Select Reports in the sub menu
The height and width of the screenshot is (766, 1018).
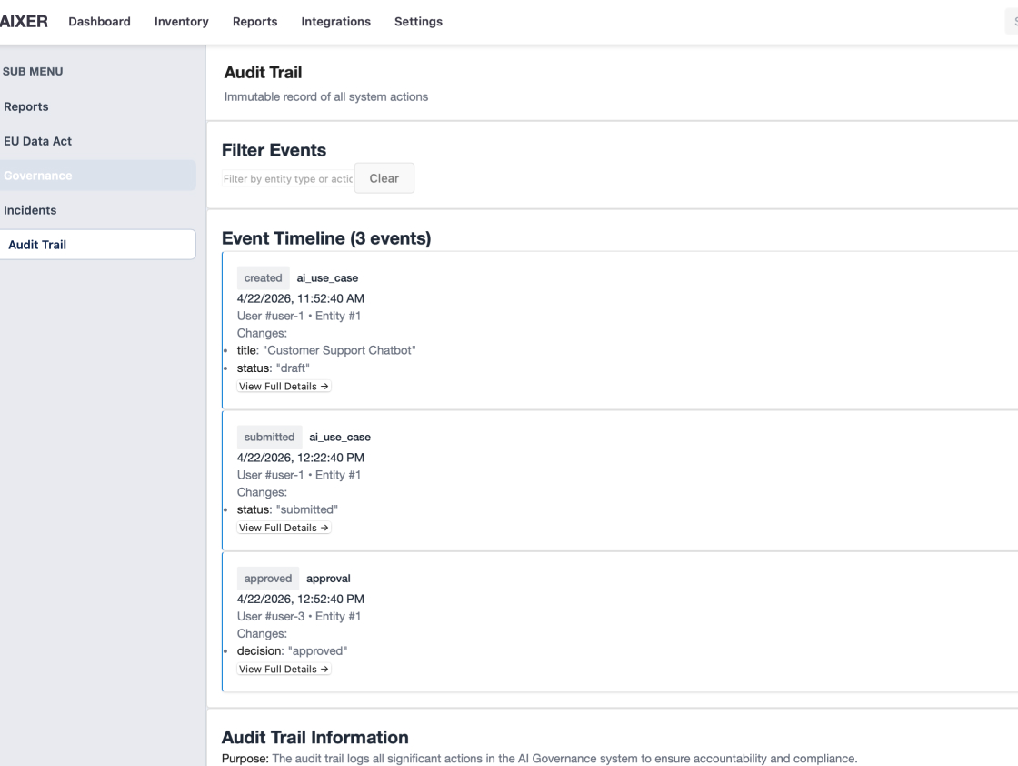point(26,106)
